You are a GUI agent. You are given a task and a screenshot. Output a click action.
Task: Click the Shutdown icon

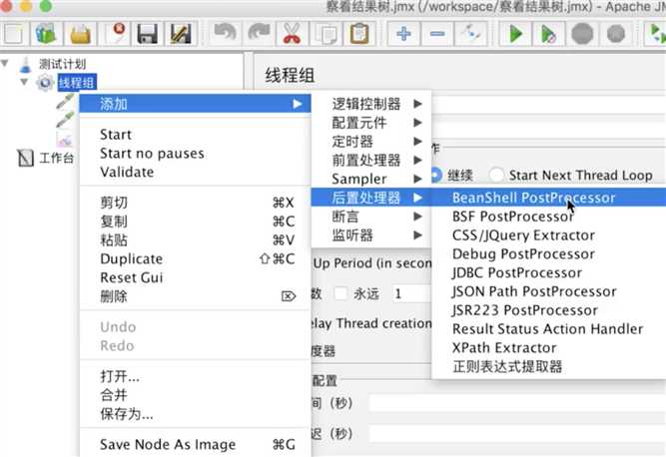pyautogui.click(x=616, y=34)
